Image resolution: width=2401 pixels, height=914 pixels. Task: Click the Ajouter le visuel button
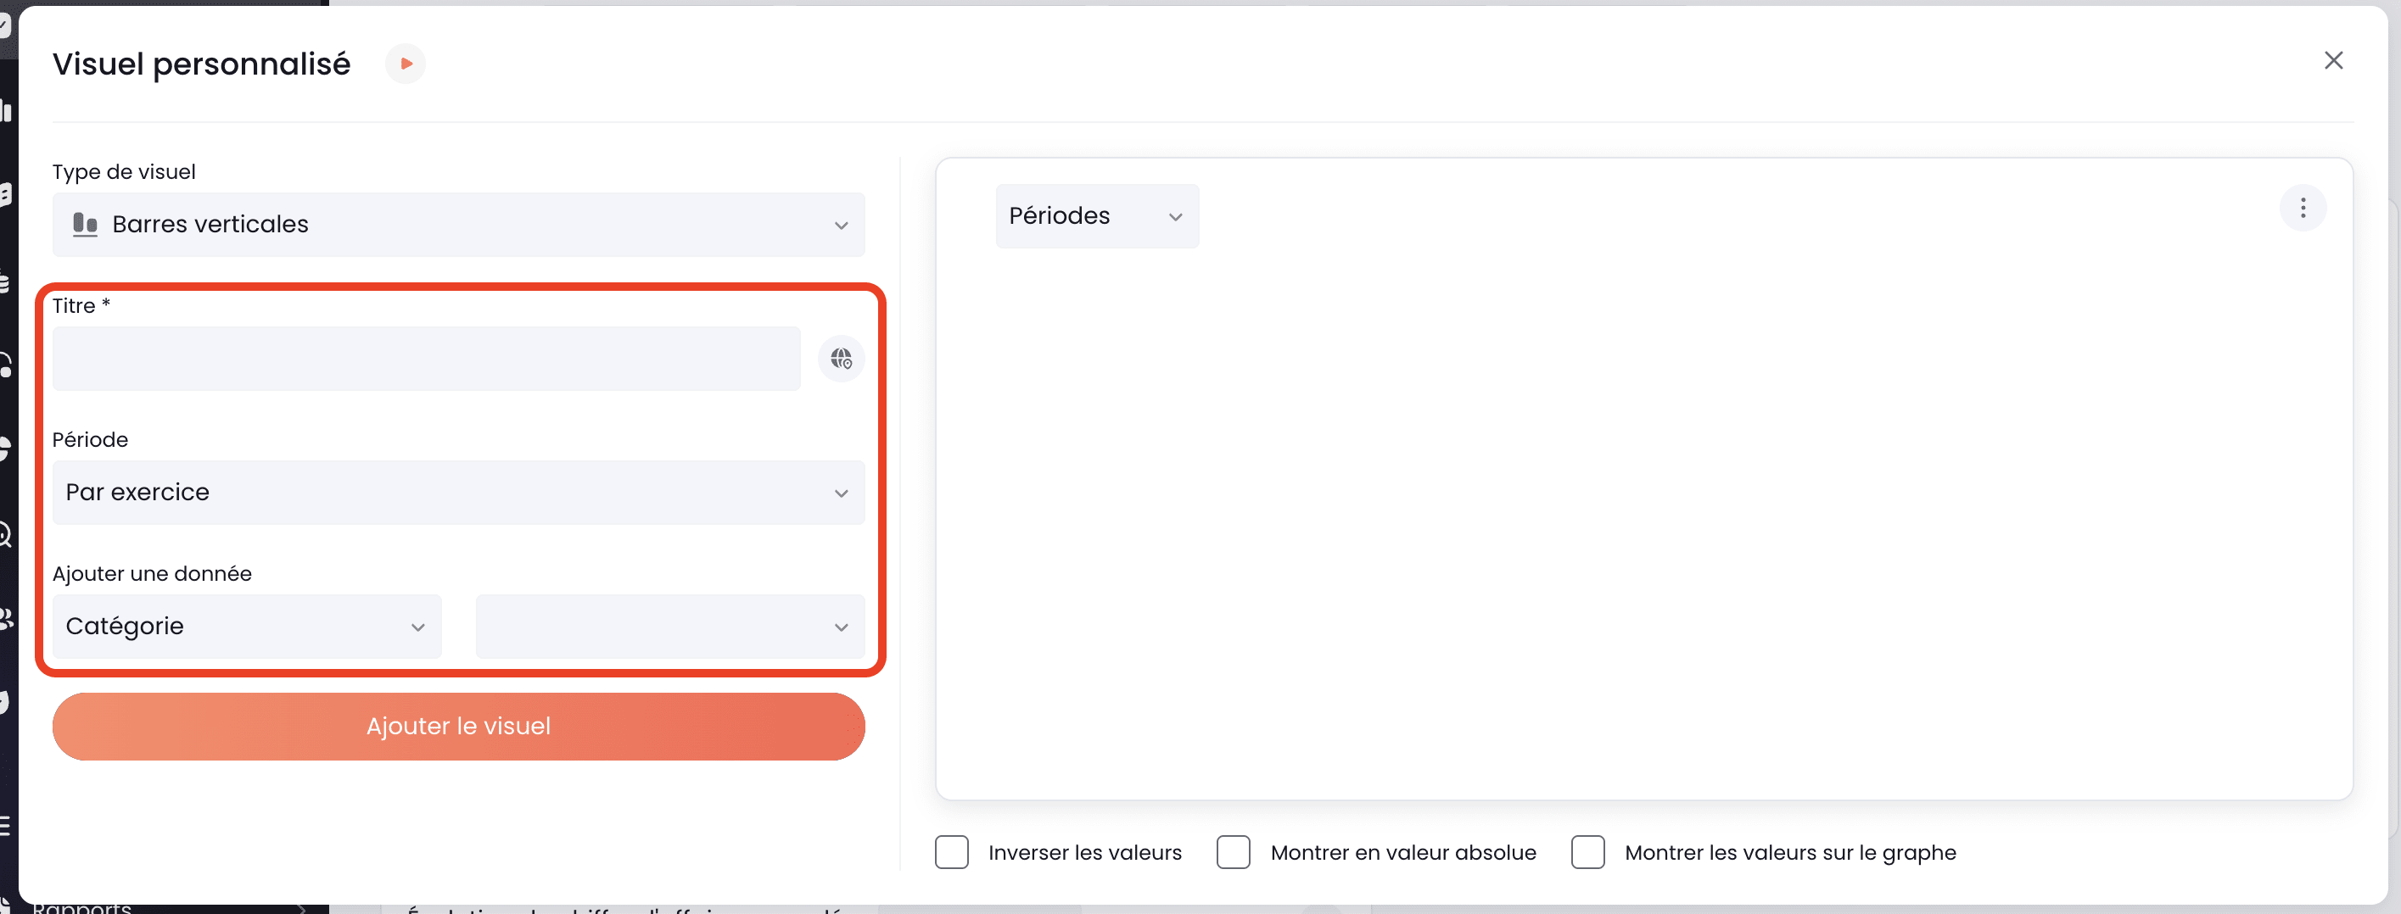pyautogui.click(x=459, y=727)
